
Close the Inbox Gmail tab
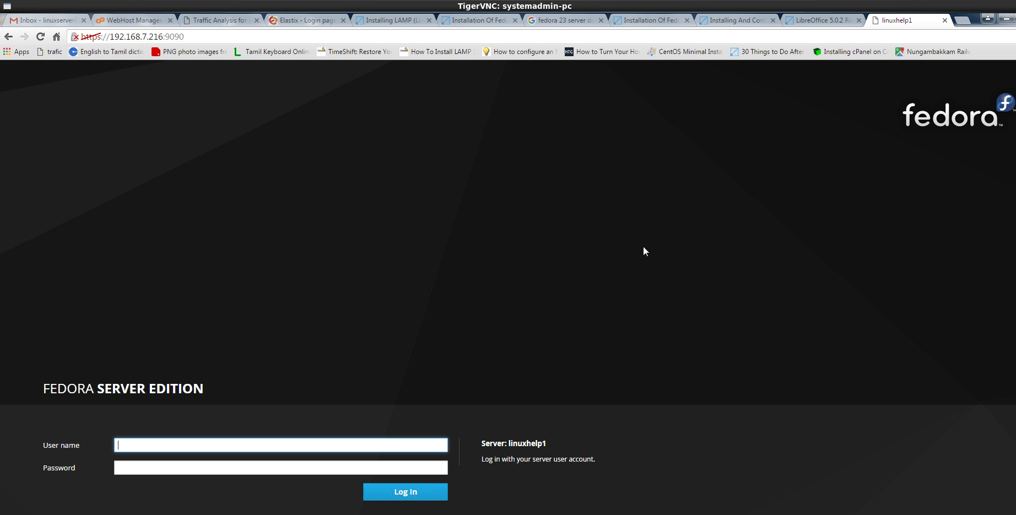point(84,20)
